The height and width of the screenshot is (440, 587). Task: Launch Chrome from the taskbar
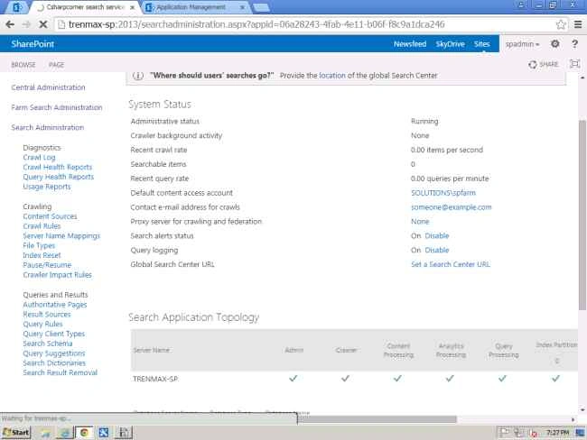pyautogui.click(x=84, y=433)
